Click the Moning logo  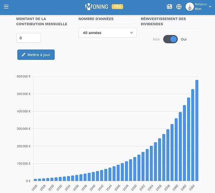(x=96, y=7)
